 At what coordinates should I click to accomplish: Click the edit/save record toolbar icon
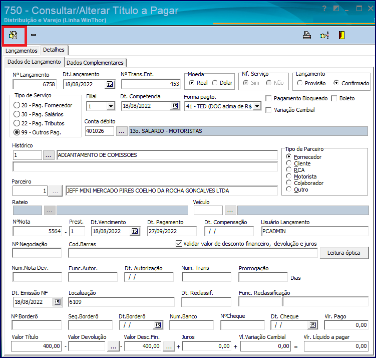coord(13,35)
